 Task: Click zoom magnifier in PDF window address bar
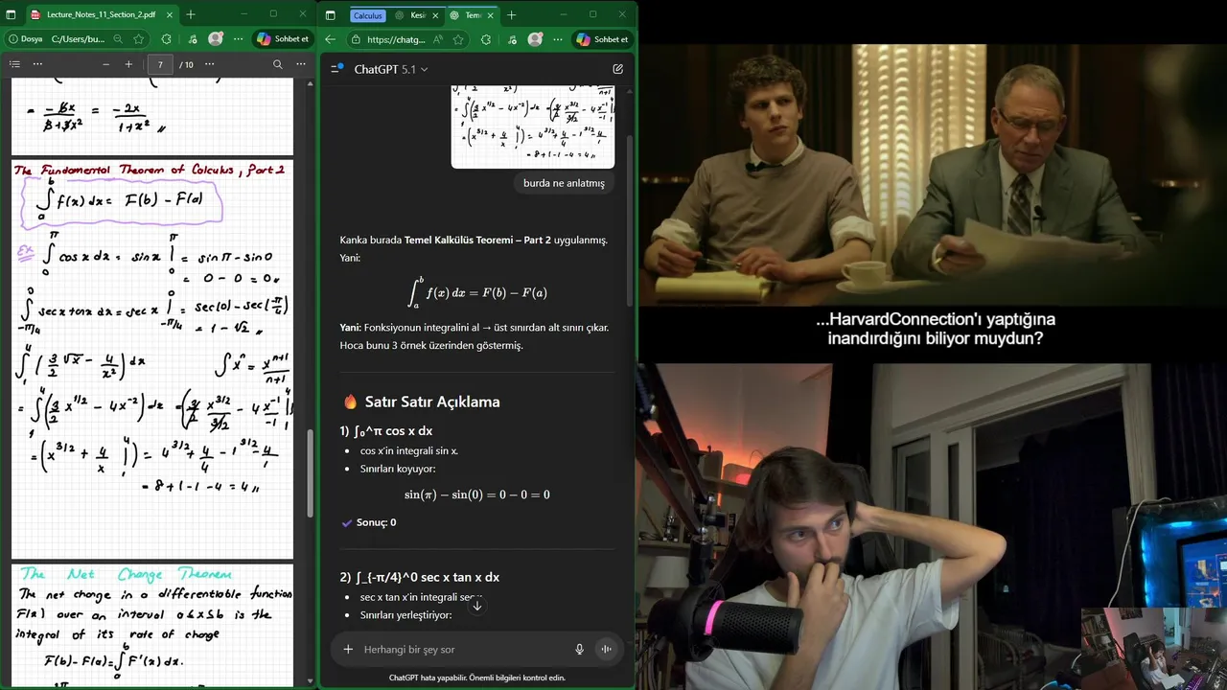pos(118,39)
